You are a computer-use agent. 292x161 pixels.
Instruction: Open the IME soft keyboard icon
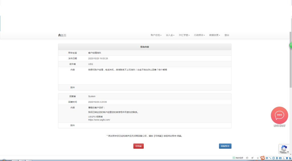[280, 158]
